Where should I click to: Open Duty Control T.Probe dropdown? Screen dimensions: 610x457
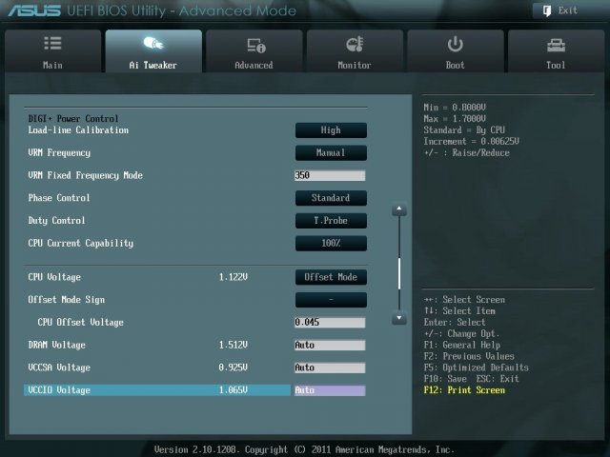tap(331, 220)
